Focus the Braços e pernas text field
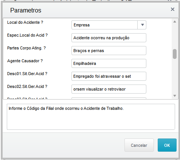This screenshot has height=160, width=180. click(109, 51)
